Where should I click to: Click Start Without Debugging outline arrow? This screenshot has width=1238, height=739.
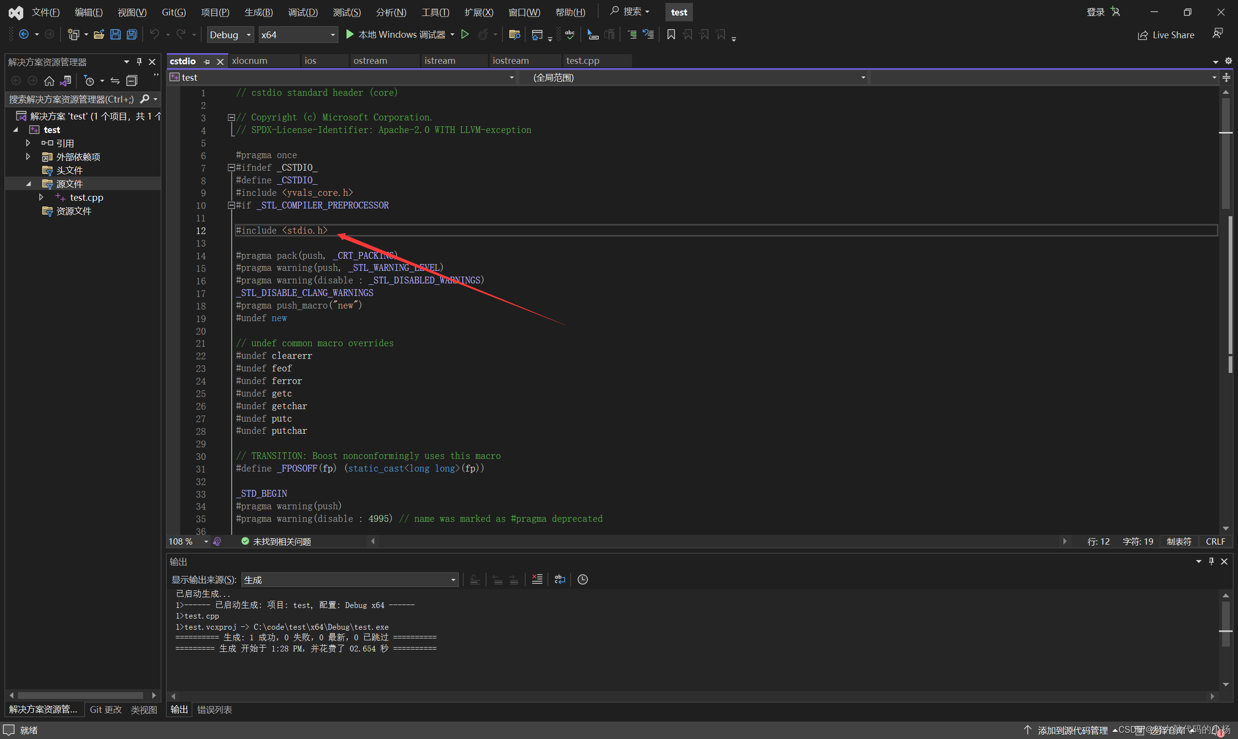[465, 34]
